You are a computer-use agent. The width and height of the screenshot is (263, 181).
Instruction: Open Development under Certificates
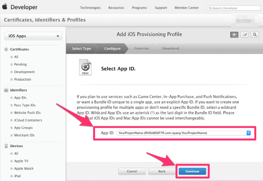click(24, 72)
